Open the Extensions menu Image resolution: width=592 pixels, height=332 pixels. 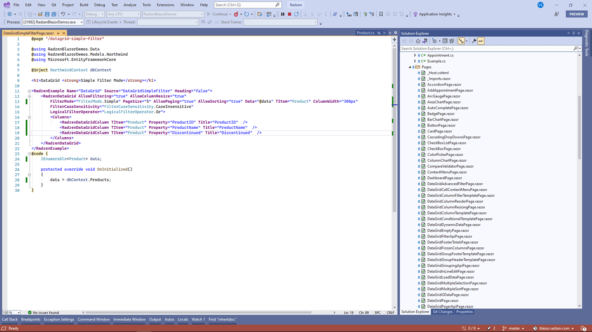[166, 5]
